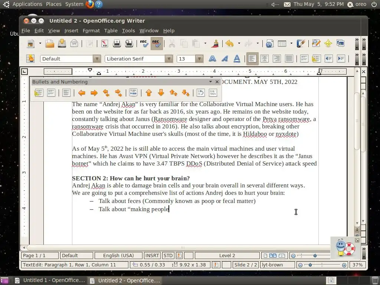The image size is (380, 285).
Task: Export directly as PDF
Action: [x=104, y=44]
